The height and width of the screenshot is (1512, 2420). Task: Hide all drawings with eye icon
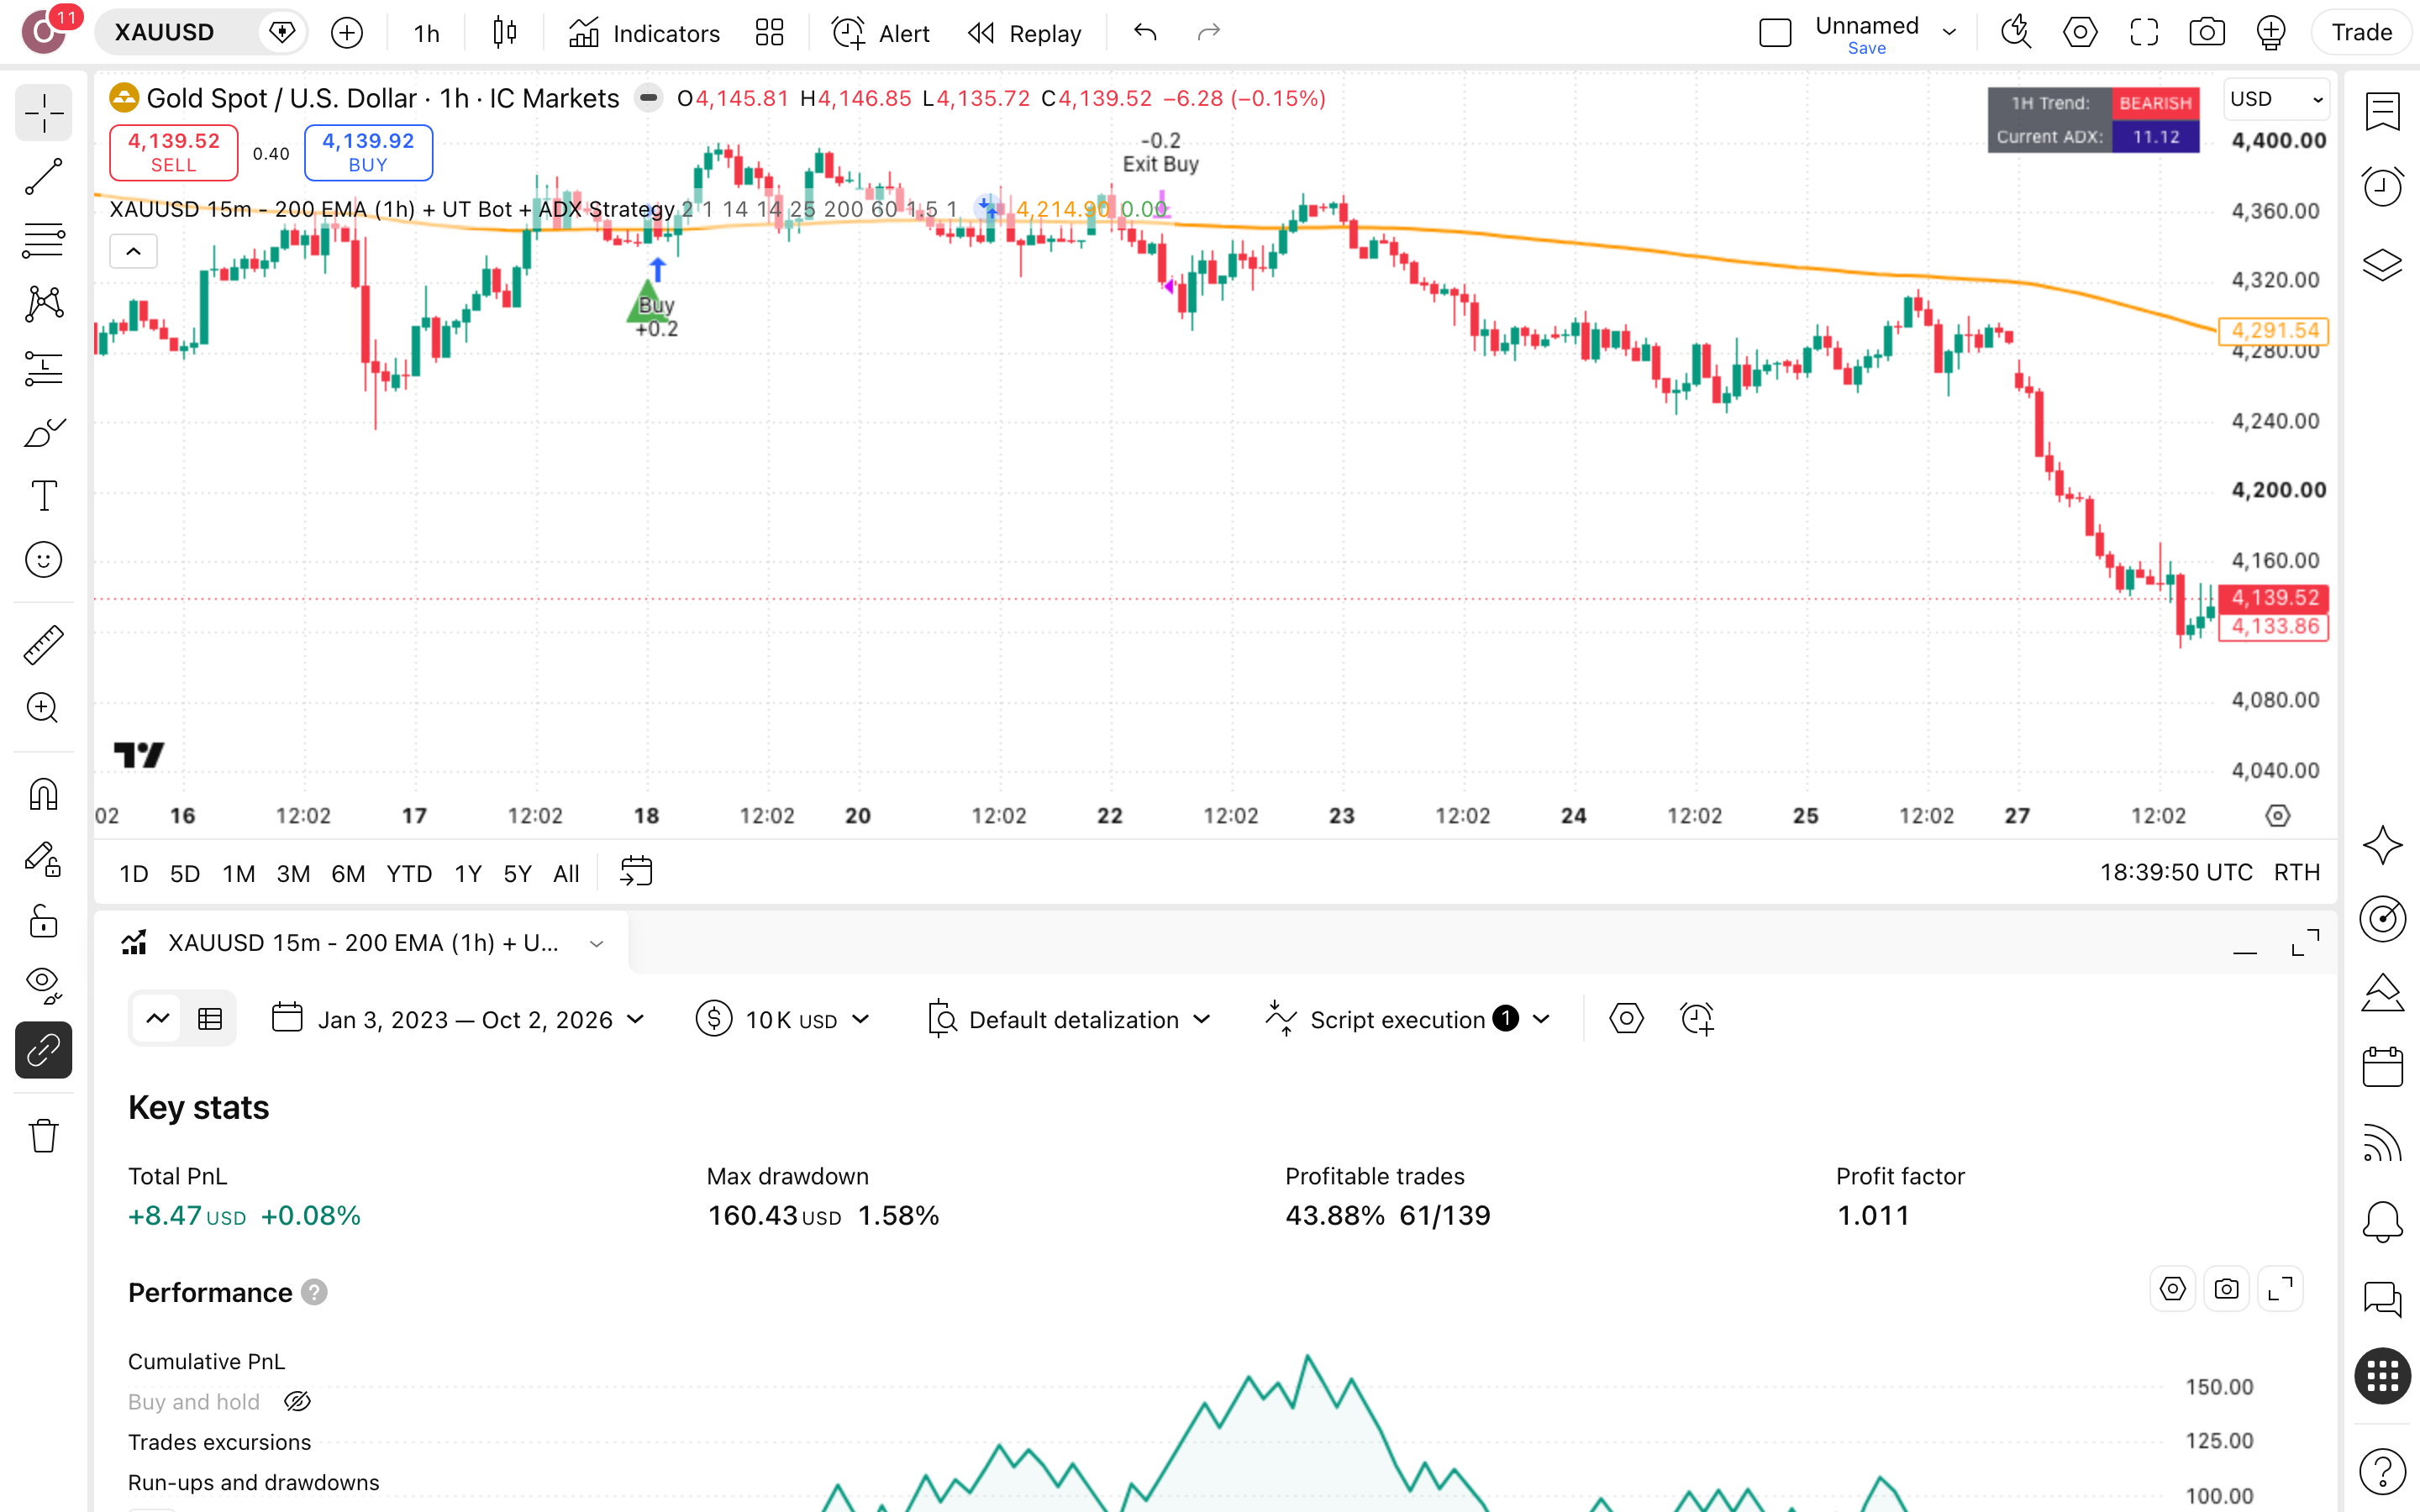pyautogui.click(x=44, y=985)
